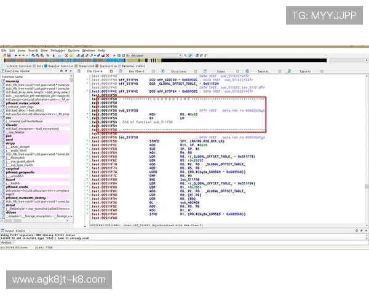Open the back-history dropdown arrow
Viewport: 369px width, 295px height.
(20, 55)
